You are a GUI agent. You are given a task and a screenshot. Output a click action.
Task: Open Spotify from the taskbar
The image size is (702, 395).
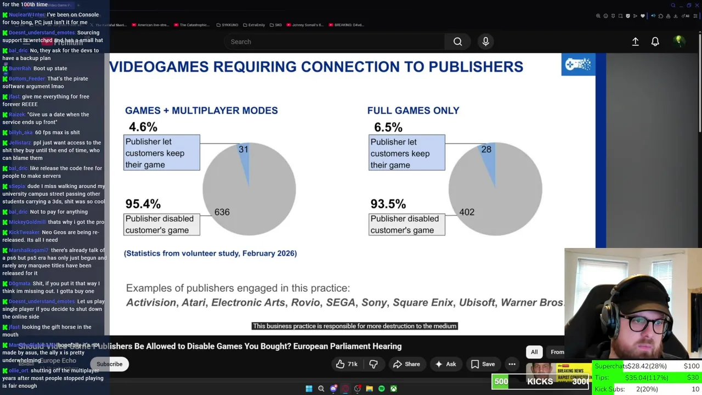(381, 388)
